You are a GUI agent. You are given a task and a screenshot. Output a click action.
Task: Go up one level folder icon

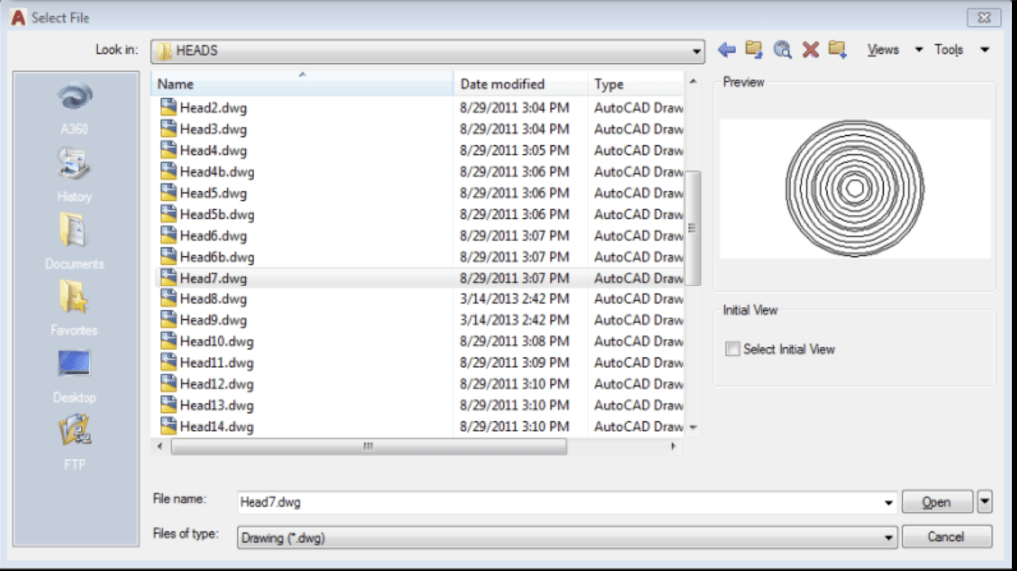[x=754, y=50]
